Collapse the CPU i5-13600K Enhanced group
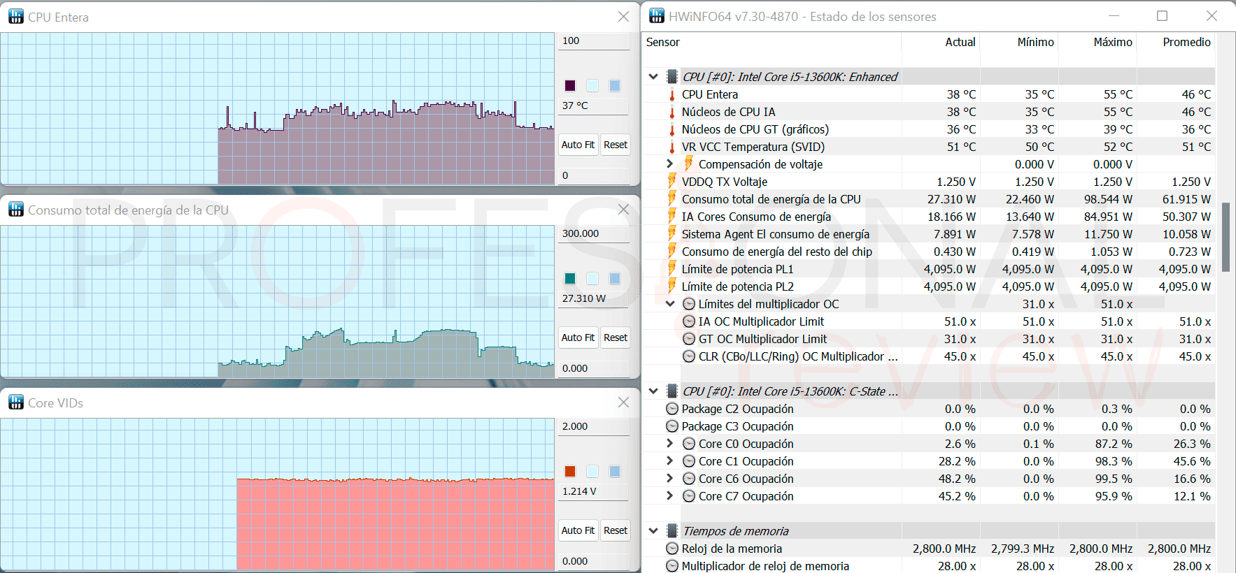This screenshot has width=1236, height=573. point(653,77)
